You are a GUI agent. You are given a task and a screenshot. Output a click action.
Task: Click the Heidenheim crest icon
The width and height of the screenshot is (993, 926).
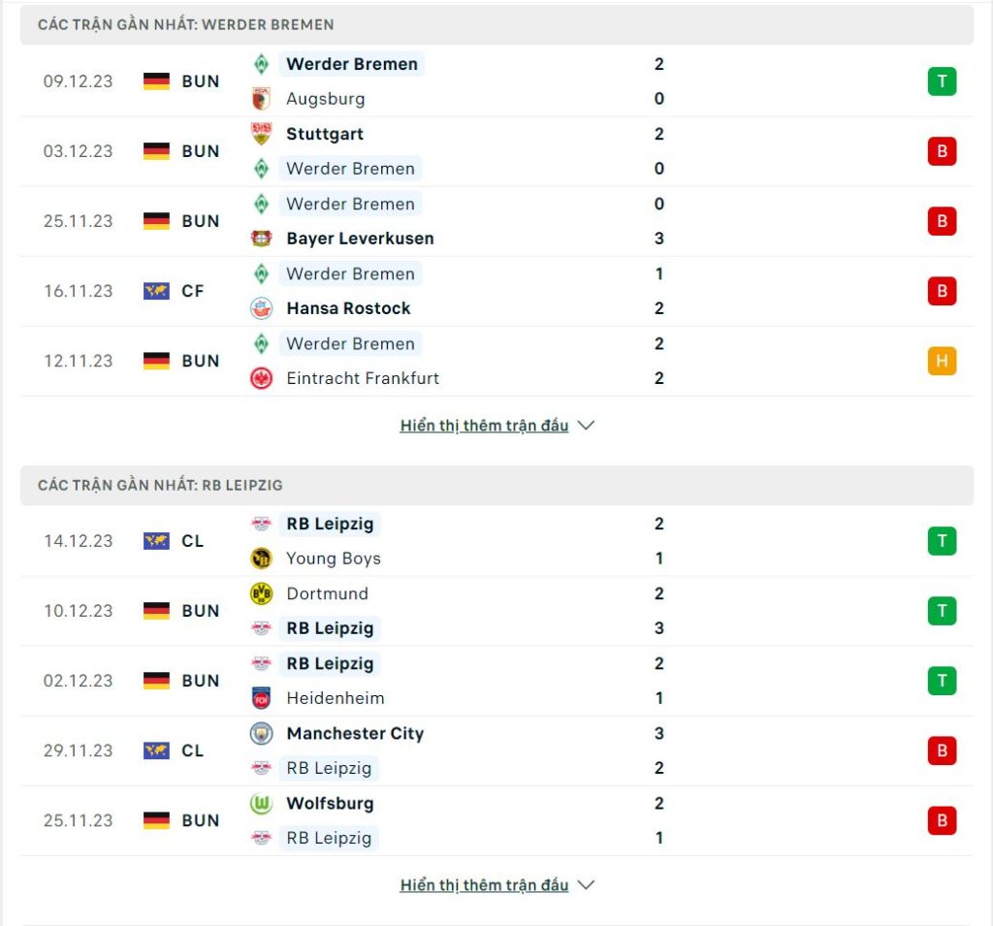coord(261,698)
